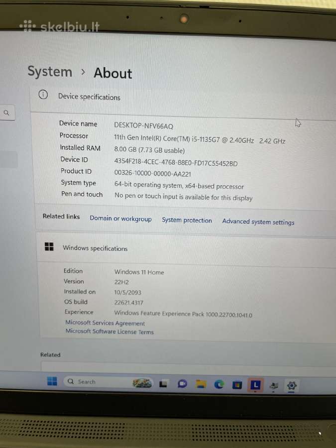Click the settings search magnifier icon
The height and width of the screenshot is (448, 336).
point(6,113)
